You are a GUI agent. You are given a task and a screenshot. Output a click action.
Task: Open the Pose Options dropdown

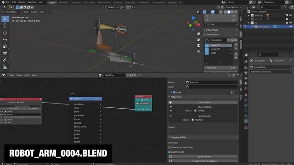point(233,7)
